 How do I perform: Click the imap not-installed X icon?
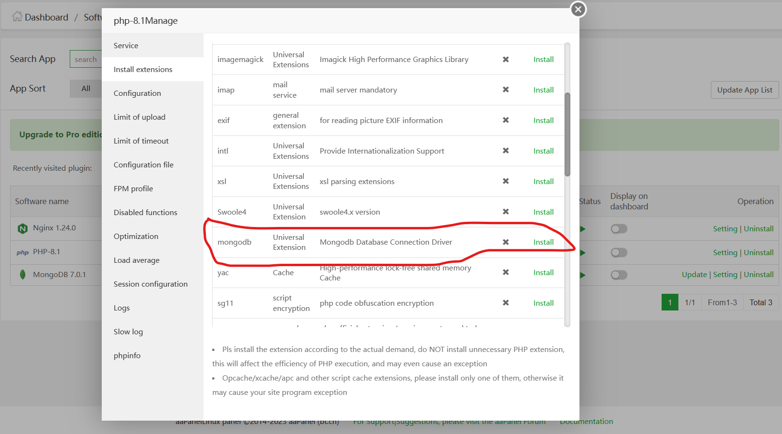click(505, 90)
